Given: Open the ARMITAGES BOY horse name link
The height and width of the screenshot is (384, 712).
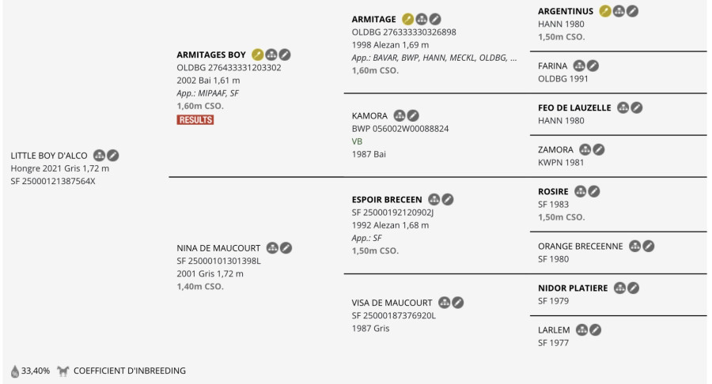Looking at the screenshot, I should coord(211,55).
